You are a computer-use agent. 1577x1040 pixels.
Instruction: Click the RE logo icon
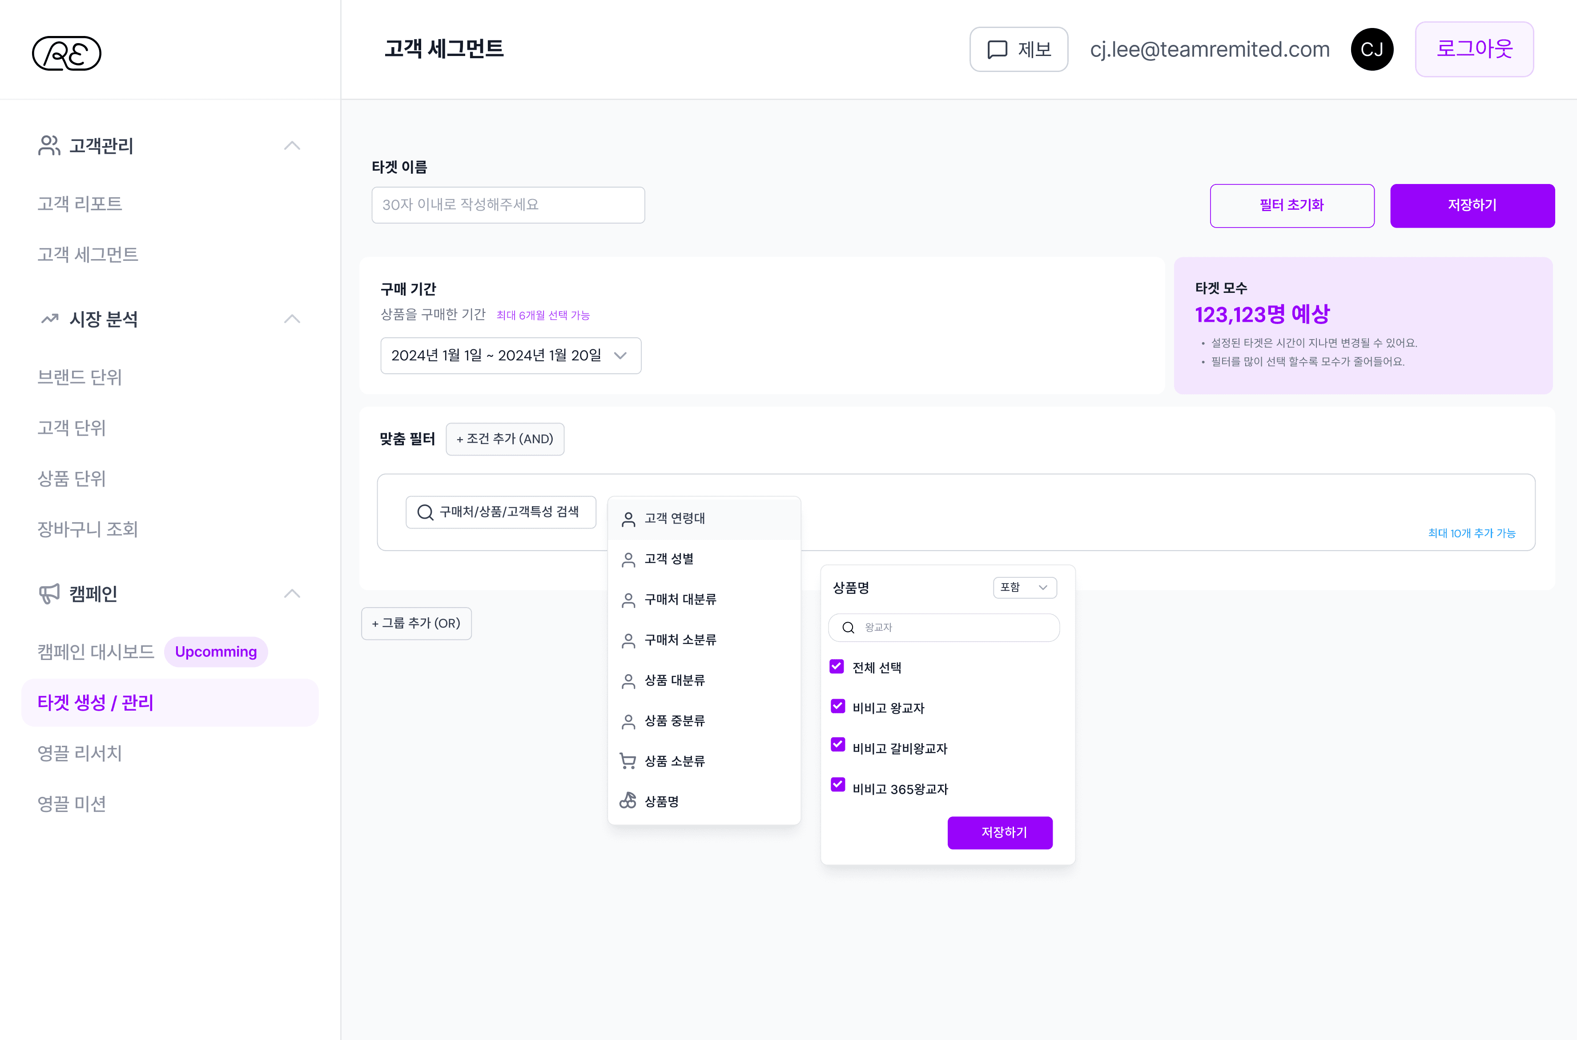click(x=66, y=53)
